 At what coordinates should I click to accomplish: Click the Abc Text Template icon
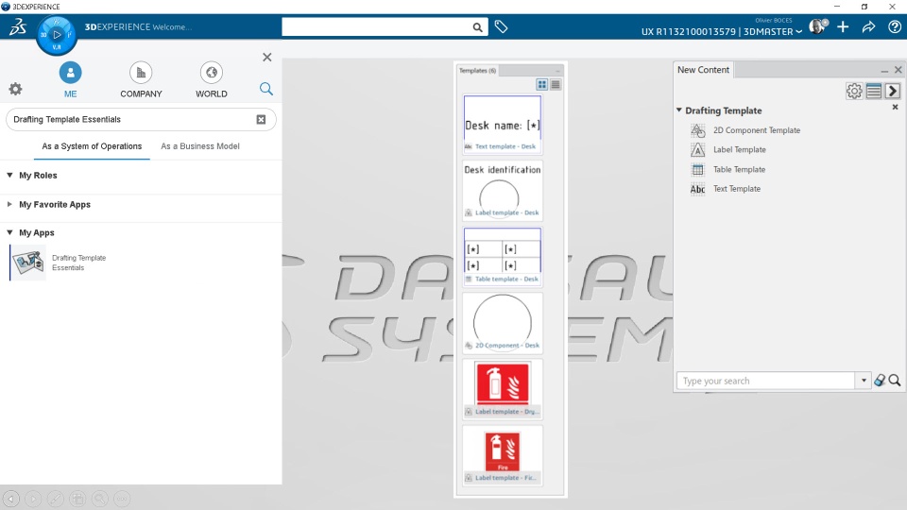697,189
